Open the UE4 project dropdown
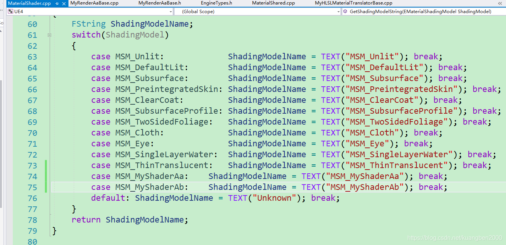This screenshot has height=245, width=506. click(171, 12)
